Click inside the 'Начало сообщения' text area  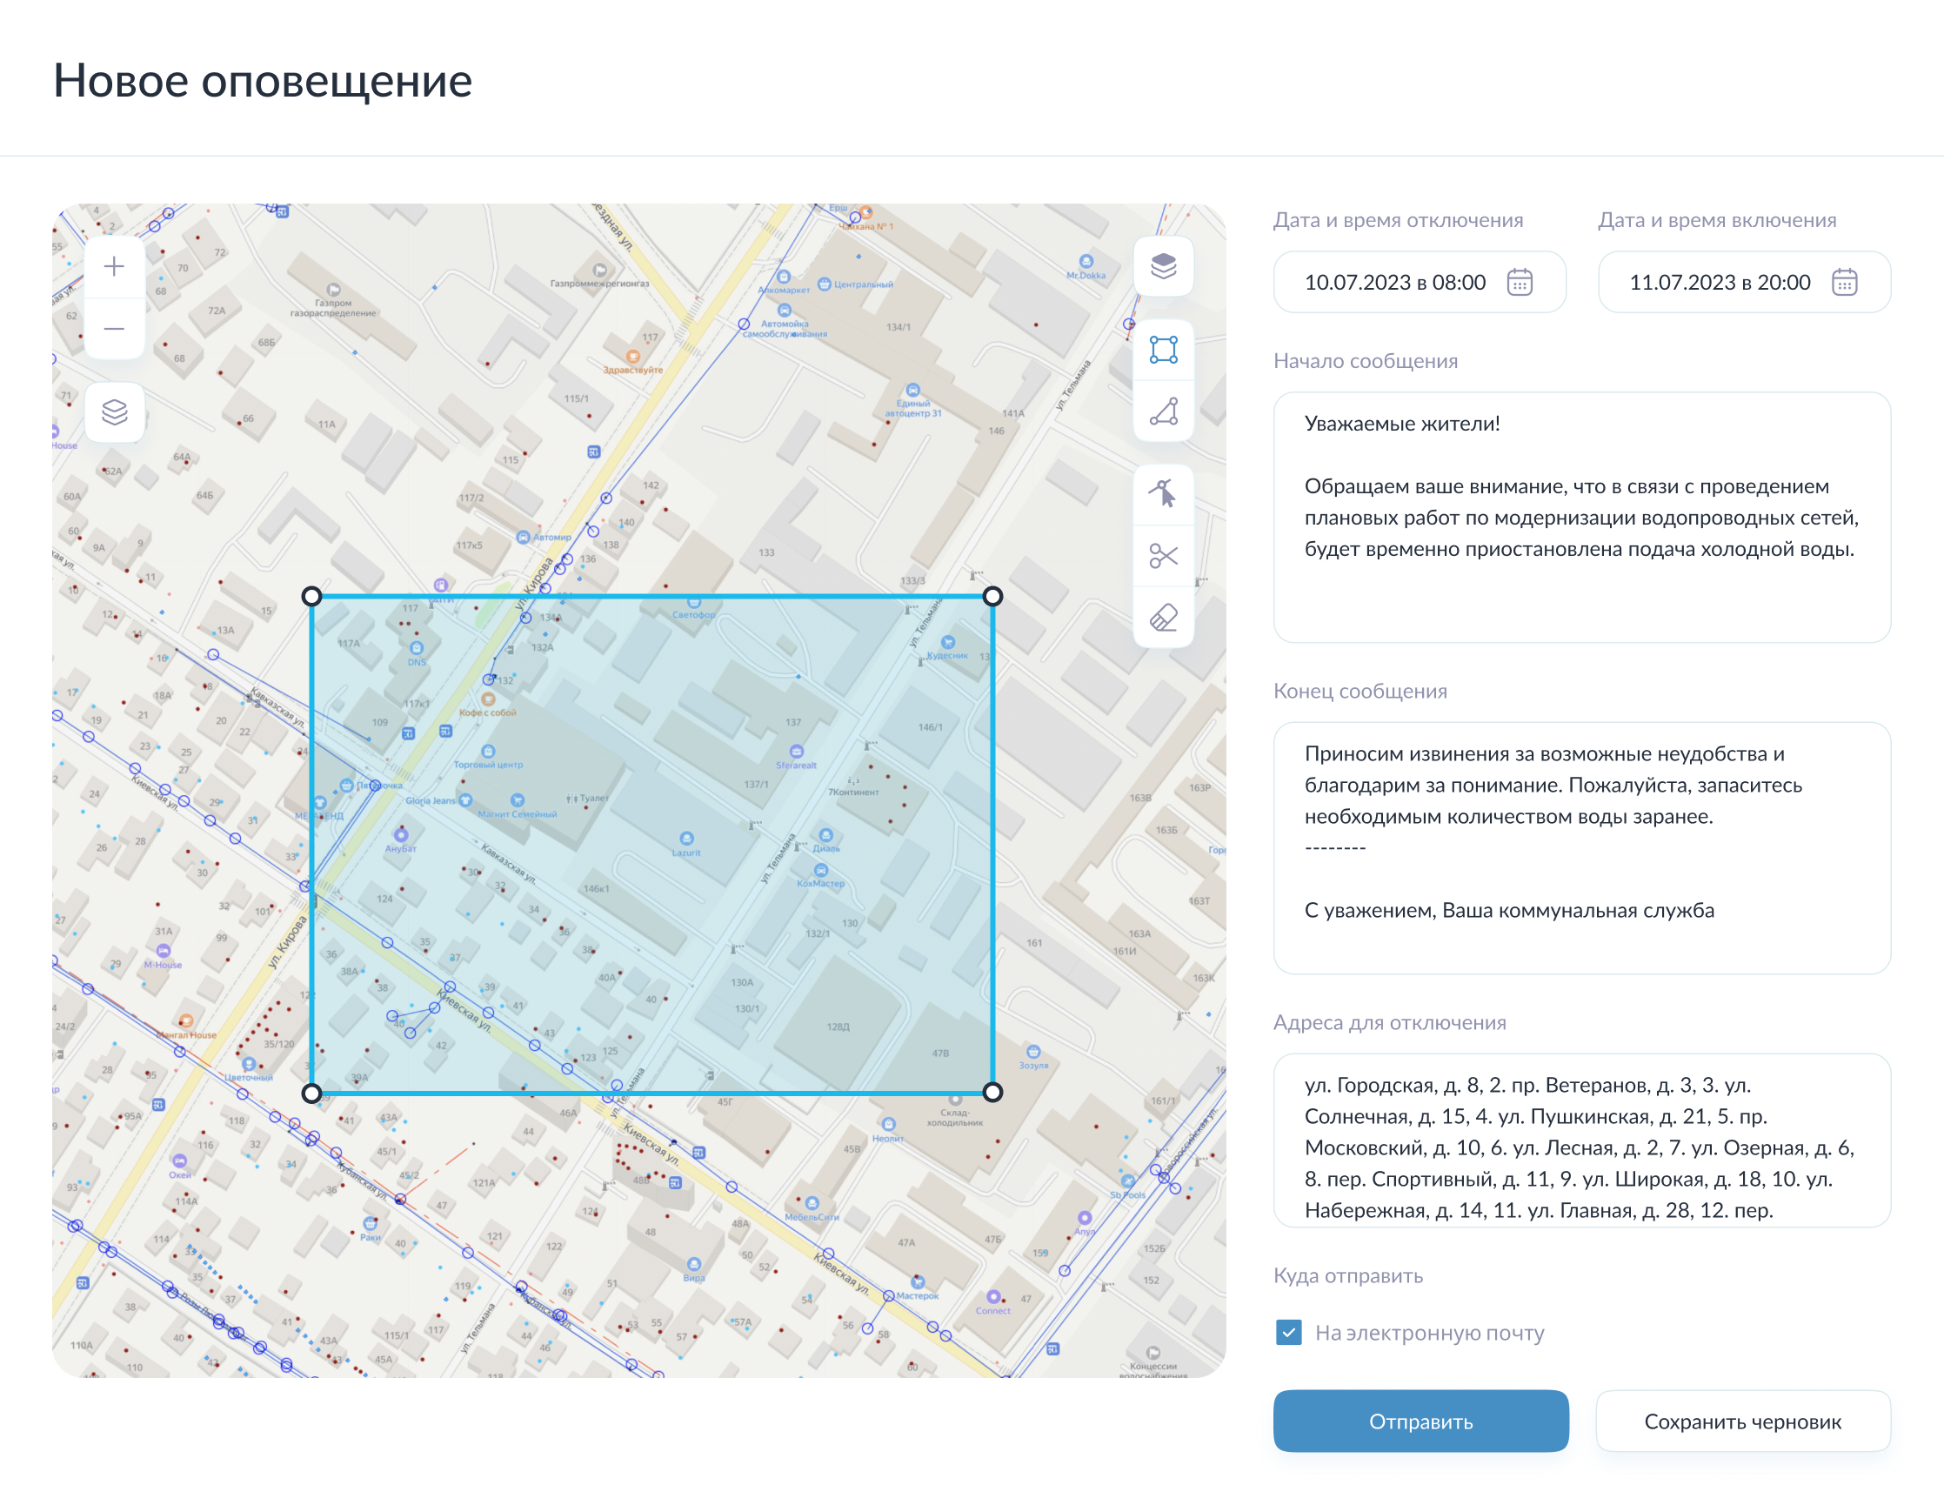[x=1583, y=516]
